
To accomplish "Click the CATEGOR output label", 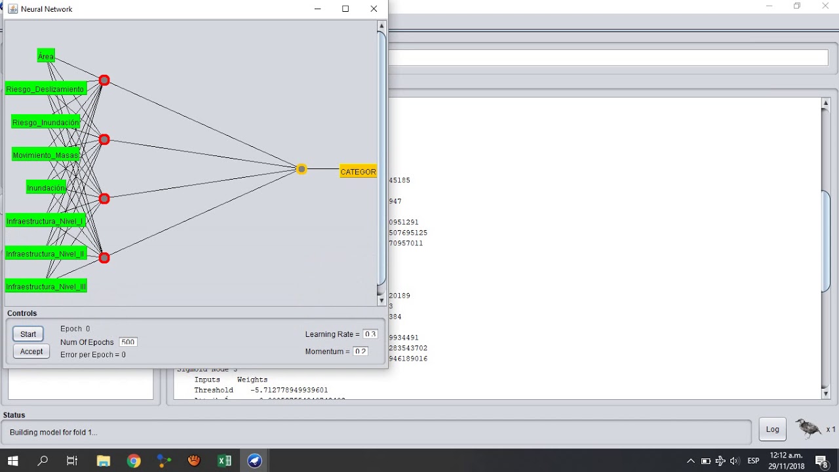I will (x=358, y=172).
